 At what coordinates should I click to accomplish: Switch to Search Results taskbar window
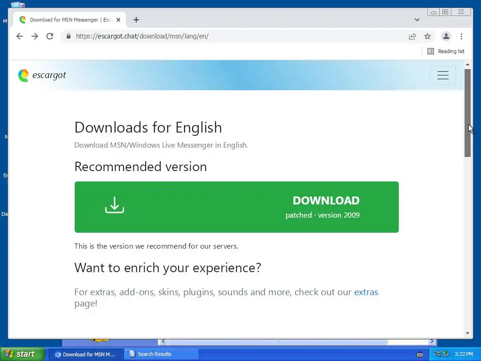click(x=162, y=354)
